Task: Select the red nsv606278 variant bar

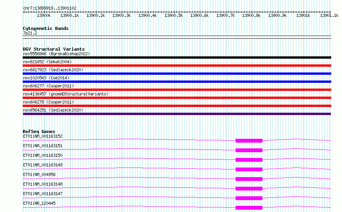Action: [x=177, y=106]
